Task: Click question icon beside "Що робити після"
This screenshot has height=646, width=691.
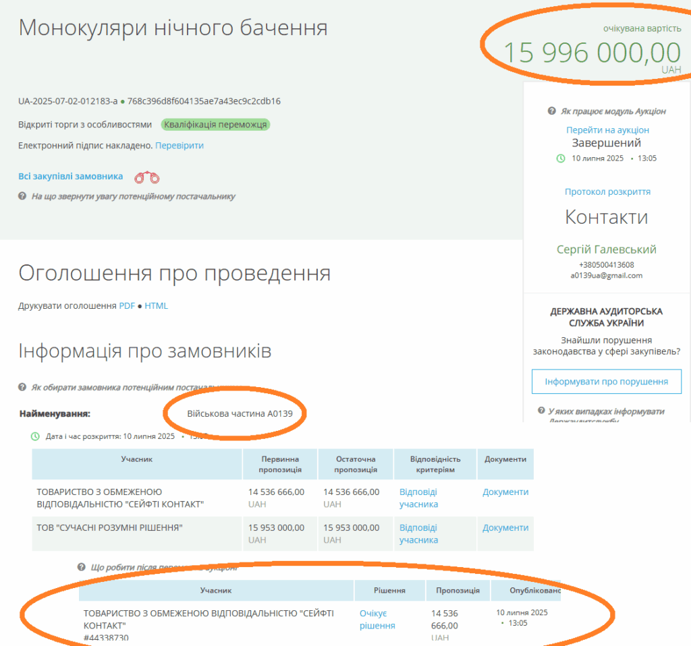Action: tap(82, 567)
